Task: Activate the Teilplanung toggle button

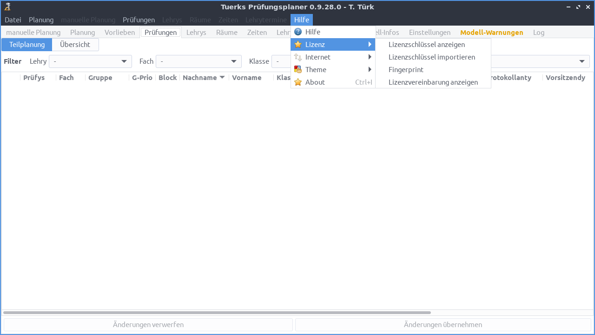Action: tap(27, 45)
